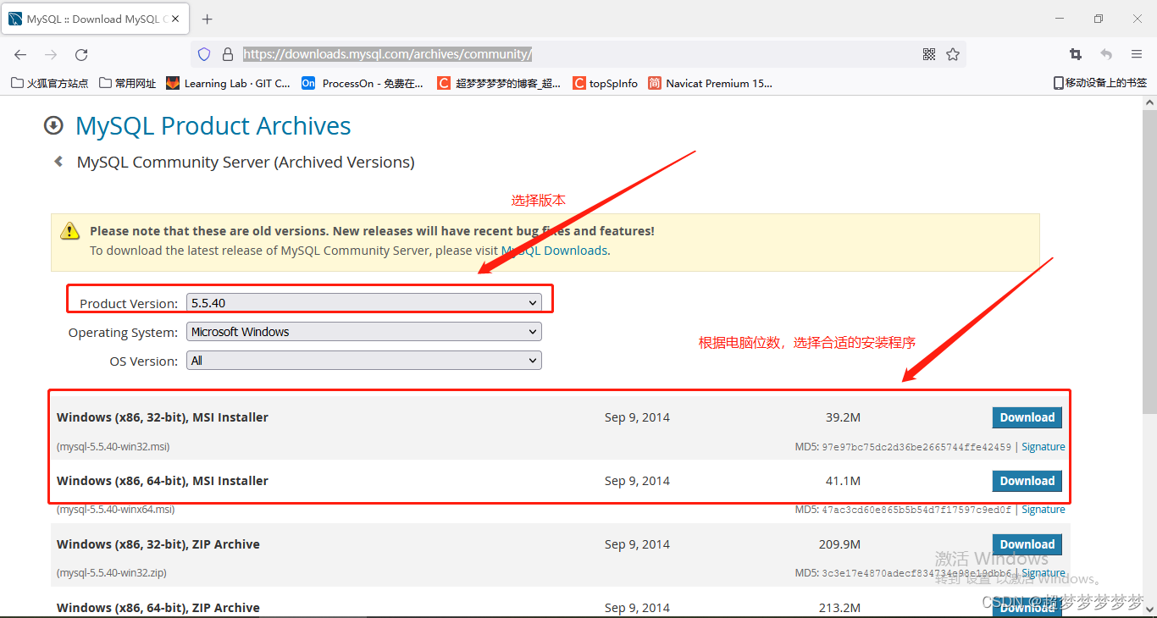Open Learning Lab GIT bookmark
Viewport: 1157px width, 618px height.
pyautogui.click(x=228, y=83)
